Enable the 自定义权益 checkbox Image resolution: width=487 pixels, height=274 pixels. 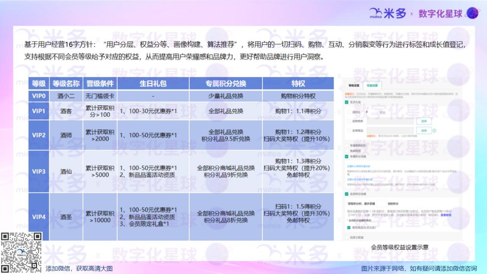(x=347, y=237)
